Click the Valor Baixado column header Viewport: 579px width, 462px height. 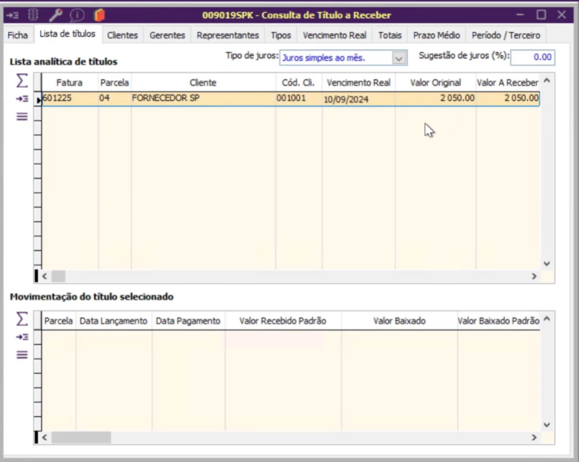(399, 321)
